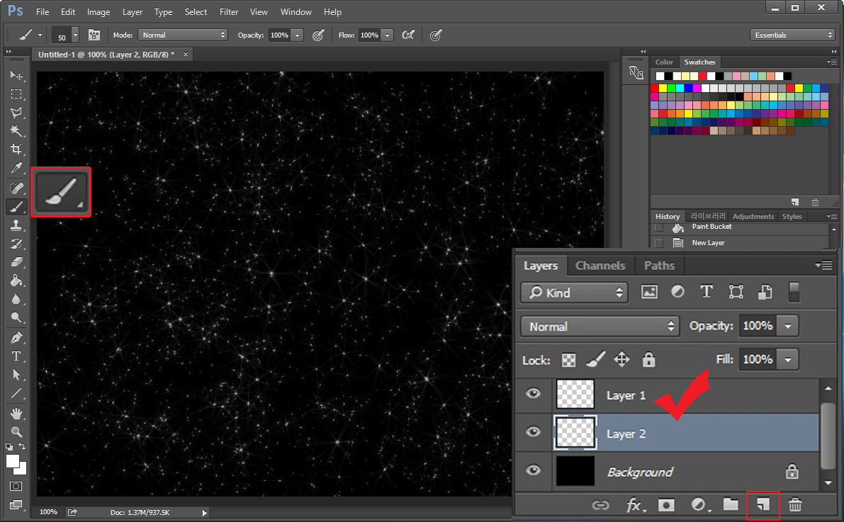Select the Blur tool

tap(16, 299)
